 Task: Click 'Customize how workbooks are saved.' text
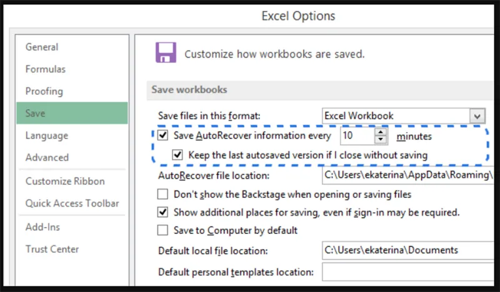point(274,54)
